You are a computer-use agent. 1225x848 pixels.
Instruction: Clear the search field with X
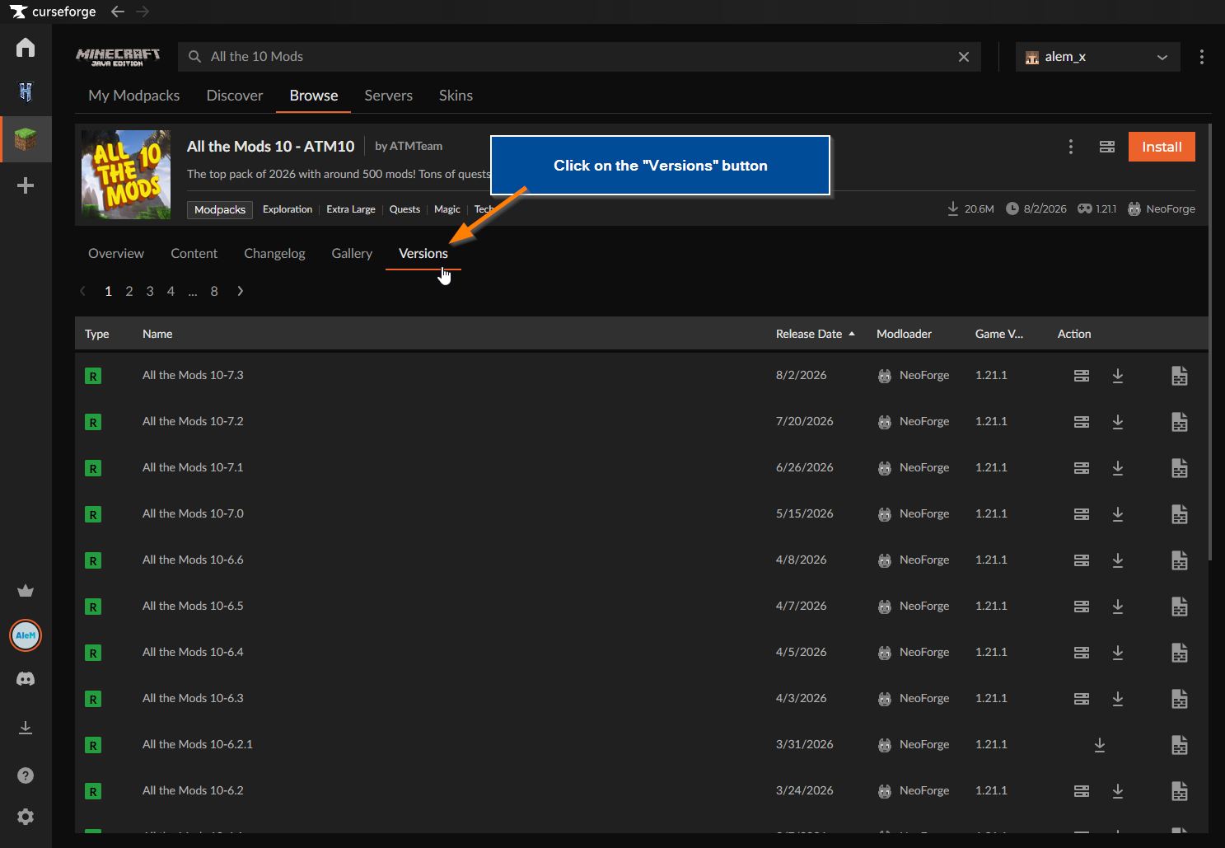pyautogui.click(x=964, y=57)
